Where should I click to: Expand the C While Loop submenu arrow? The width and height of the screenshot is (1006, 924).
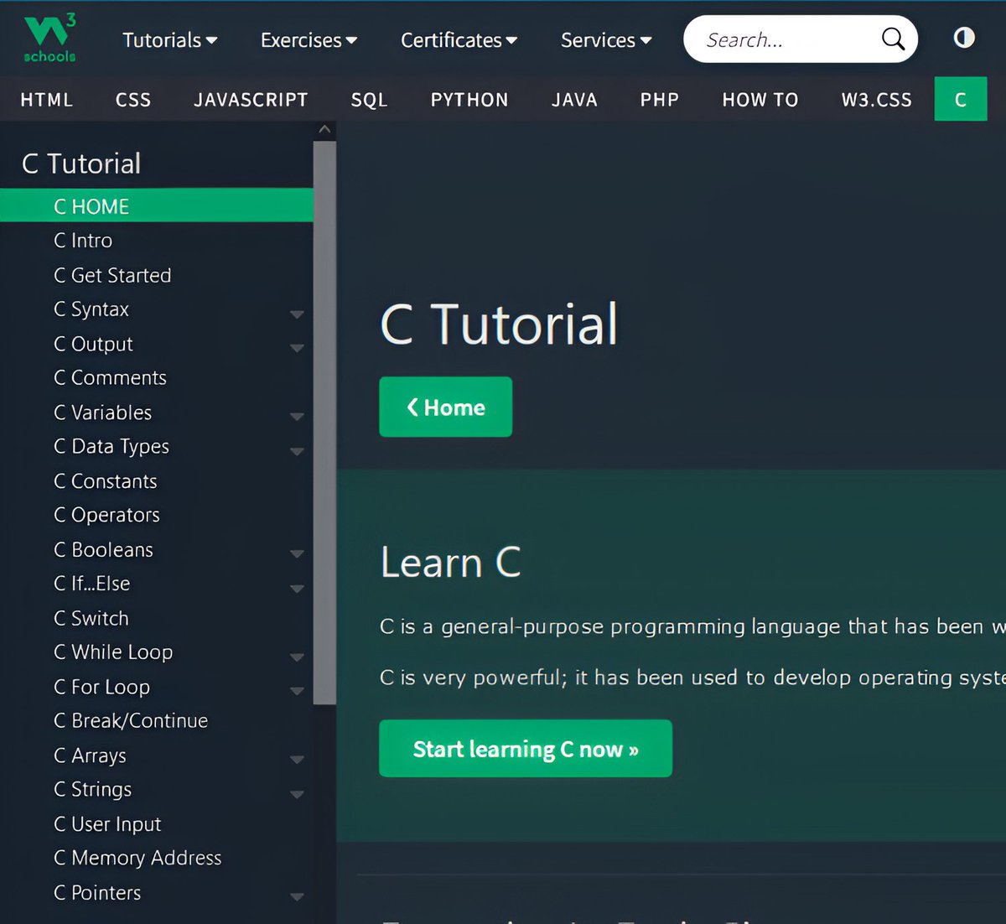tap(297, 657)
